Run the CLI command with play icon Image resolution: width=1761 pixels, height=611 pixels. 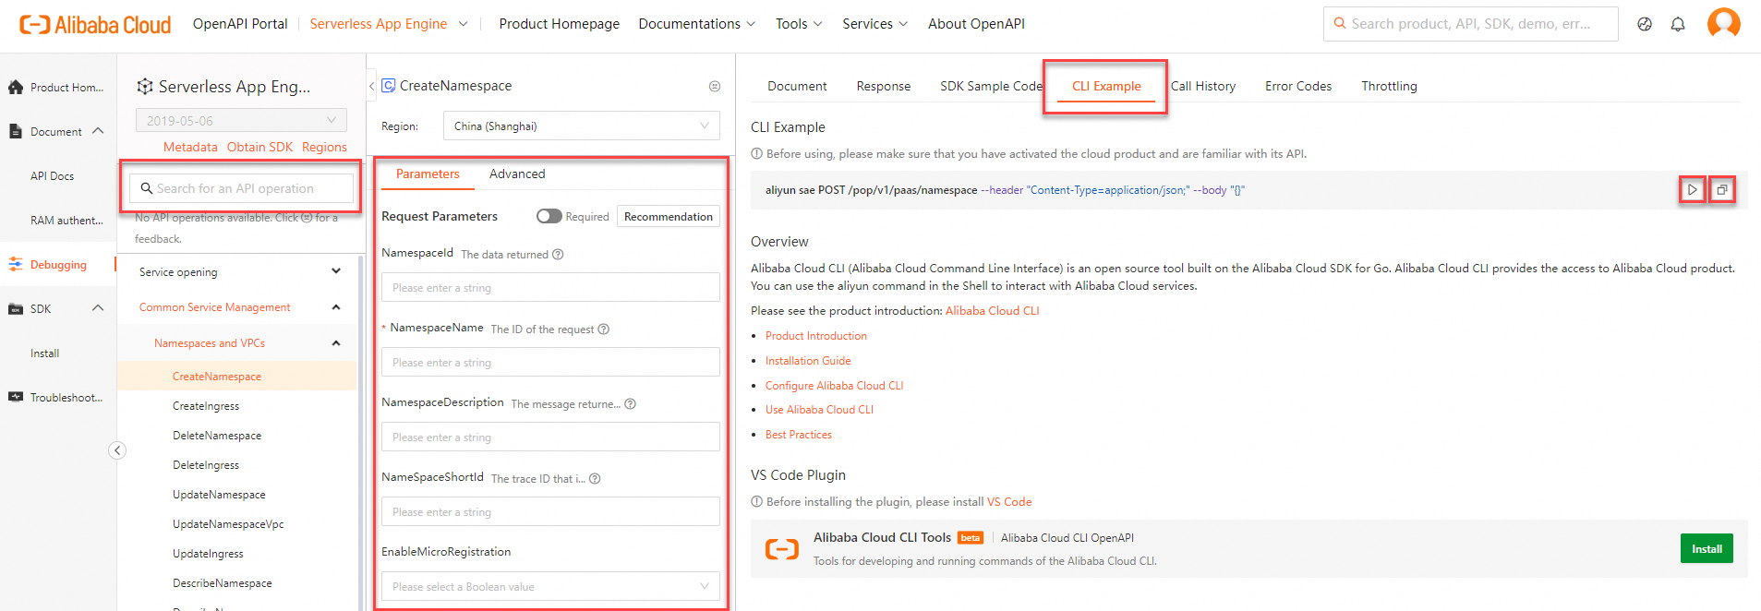(x=1692, y=190)
